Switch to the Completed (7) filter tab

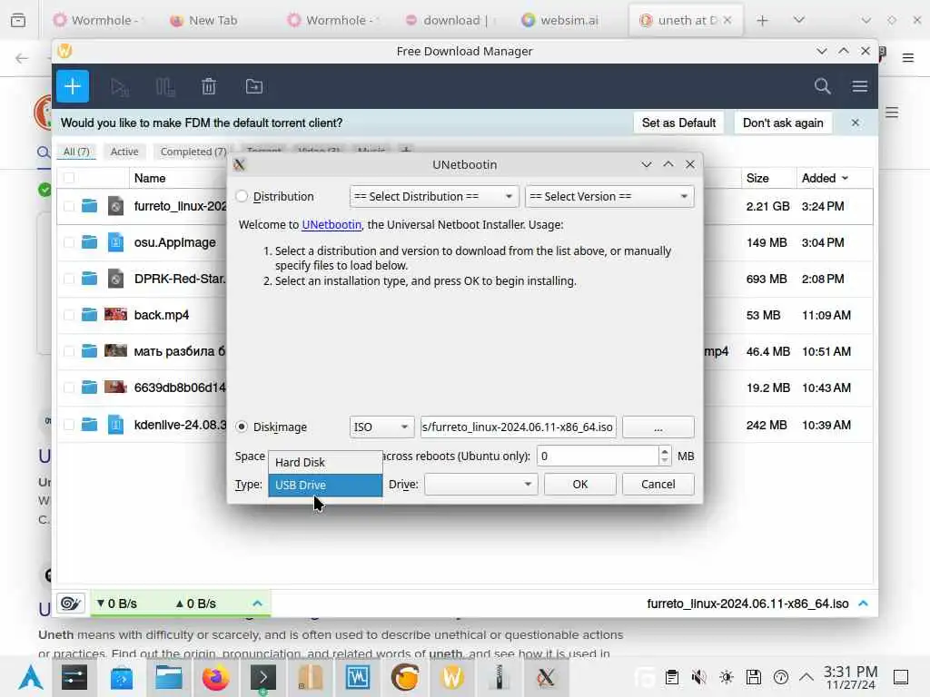point(193,152)
